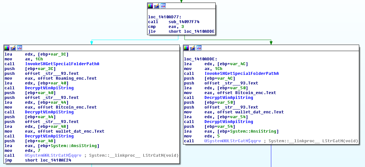Click the graph grouping icon on the loc_1410ADDE block

pyautogui.click(x=199, y=48)
